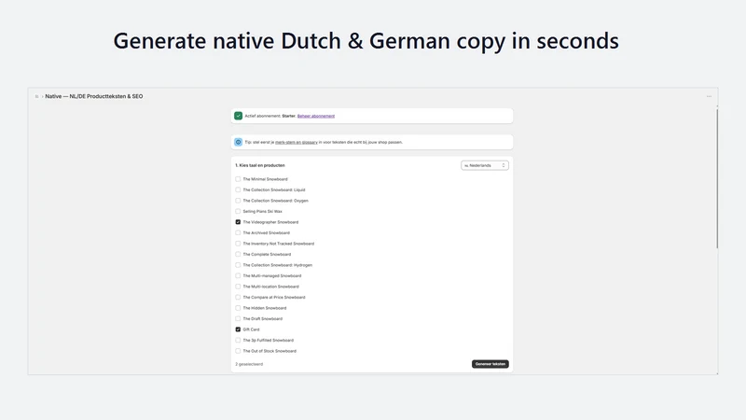The width and height of the screenshot is (746, 420).
Task: Check The Collection Snowboard: Oxygen checkbox
Action: [x=238, y=201]
